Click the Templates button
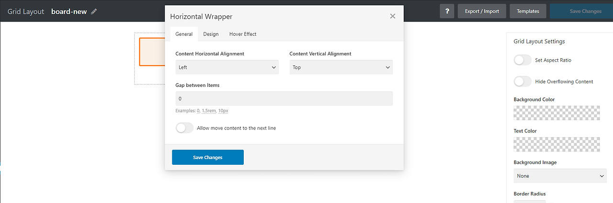Screen dimensions: 613x203 pyautogui.click(x=528, y=11)
